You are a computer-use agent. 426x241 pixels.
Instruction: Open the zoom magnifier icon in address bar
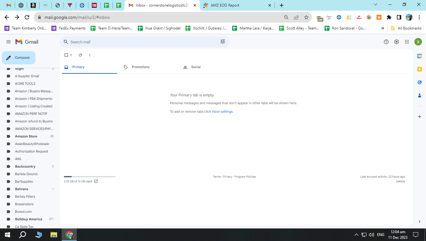[x=286, y=17]
